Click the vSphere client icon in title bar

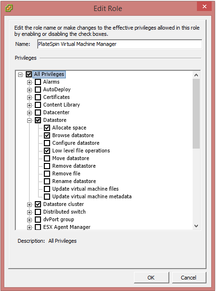click(x=9, y=8)
